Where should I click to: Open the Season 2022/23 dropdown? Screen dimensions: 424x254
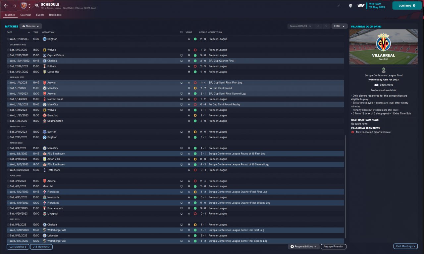300,26
